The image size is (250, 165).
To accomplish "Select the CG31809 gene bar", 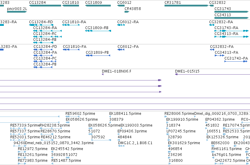I will click(x=98, y=6).
